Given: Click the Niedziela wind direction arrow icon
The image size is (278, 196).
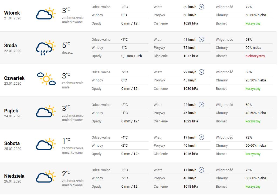Looking at the screenshot, I should coord(201,170).
